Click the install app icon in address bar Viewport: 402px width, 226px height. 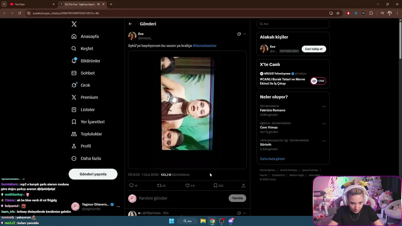point(331,13)
